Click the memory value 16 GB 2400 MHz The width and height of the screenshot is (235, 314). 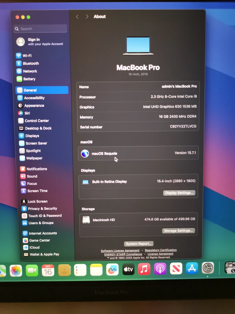pyautogui.click(x=177, y=117)
